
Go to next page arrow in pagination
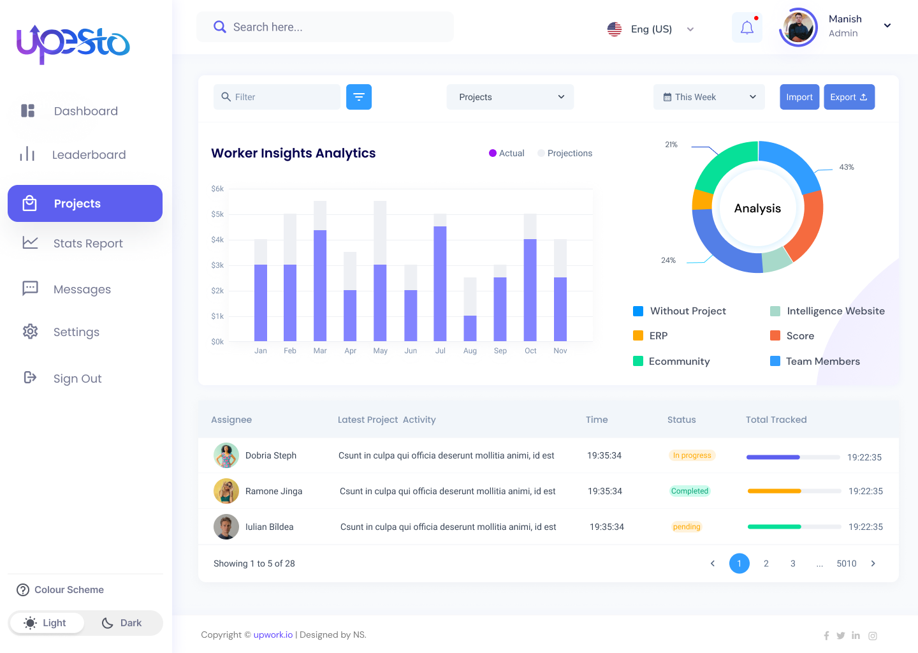pyautogui.click(x=873, y=564)
